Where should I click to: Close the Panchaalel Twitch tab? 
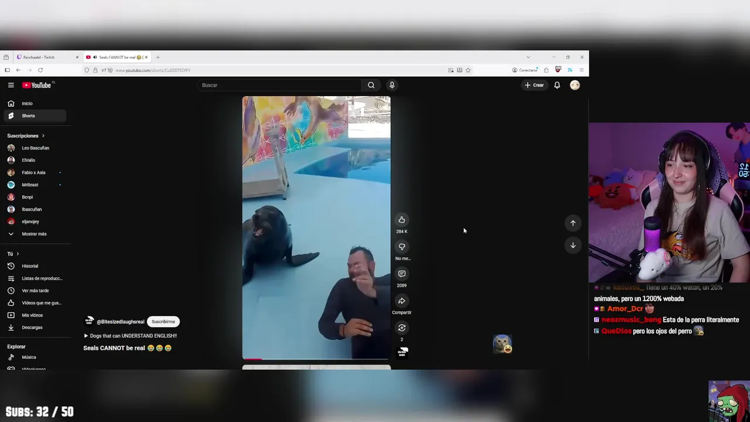click(x=77, y=57)
